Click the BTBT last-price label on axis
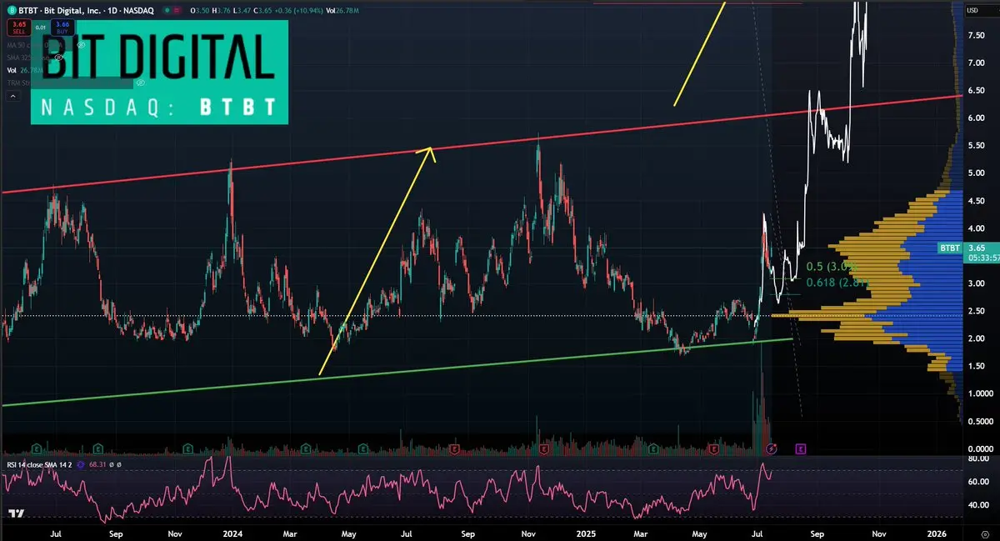This screenshot has height=541, width=1000. click(x=950, y=248)
